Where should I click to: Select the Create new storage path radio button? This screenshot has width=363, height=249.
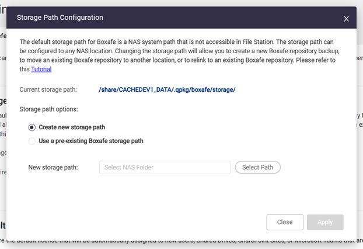pyautogui.click(x=32, y=127)
